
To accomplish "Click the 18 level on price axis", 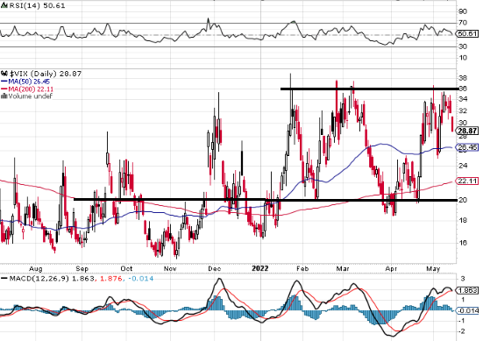I will click(463, 220).
